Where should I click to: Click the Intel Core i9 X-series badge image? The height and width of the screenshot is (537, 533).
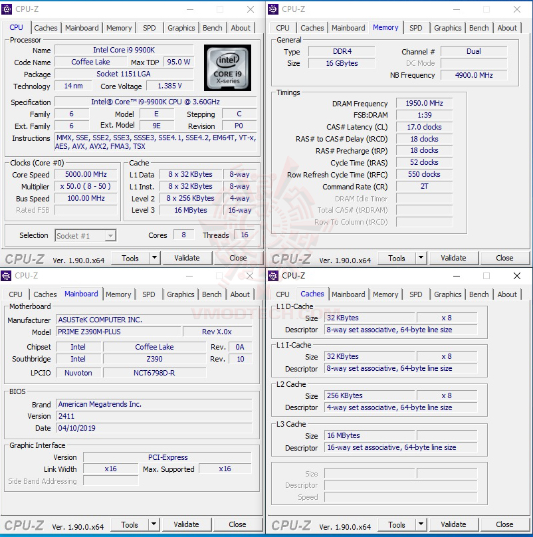click(227, 66)
